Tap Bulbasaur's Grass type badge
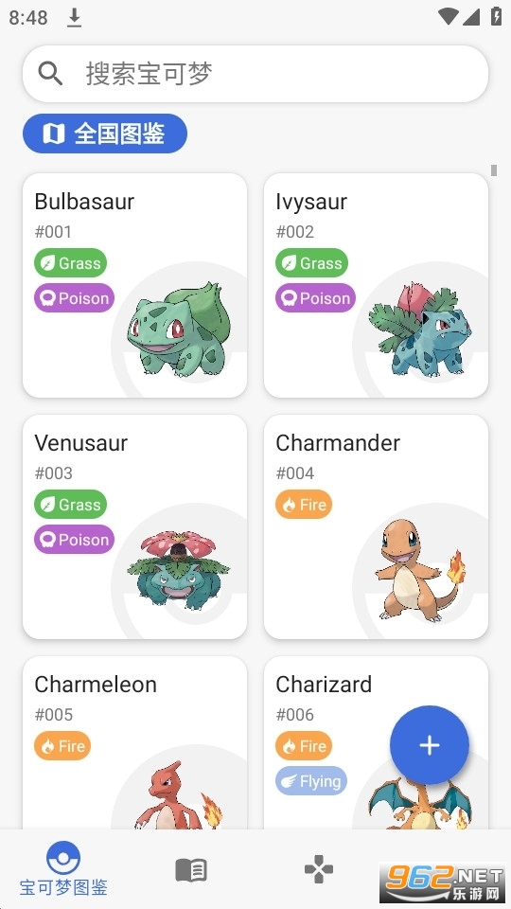Image resolution: width=511 pixels, height=909 pixels. [70, 263]
